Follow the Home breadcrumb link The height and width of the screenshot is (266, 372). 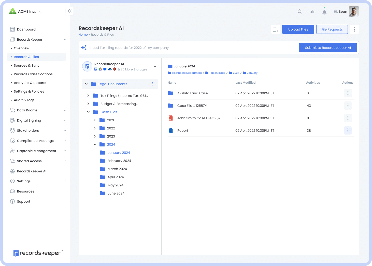pos(83,35)
